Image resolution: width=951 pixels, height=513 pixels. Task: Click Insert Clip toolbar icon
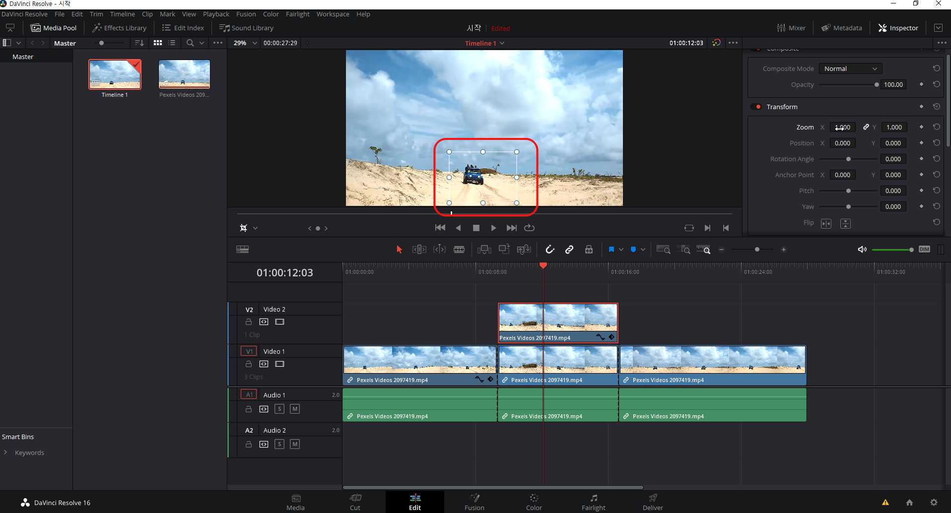pyautogui.click(x=484, y=250)
